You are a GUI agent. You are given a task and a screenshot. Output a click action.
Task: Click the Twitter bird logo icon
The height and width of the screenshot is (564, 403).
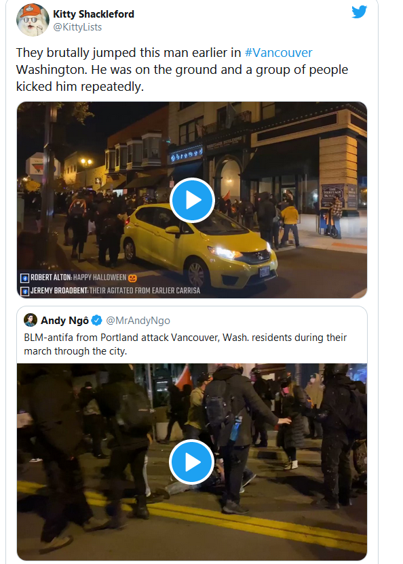coord(359,12)
